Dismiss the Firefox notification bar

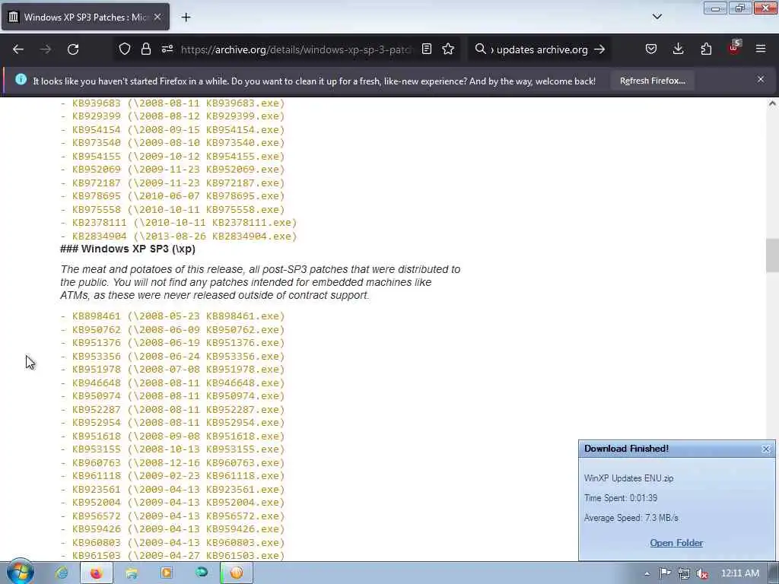click(761, 79)
